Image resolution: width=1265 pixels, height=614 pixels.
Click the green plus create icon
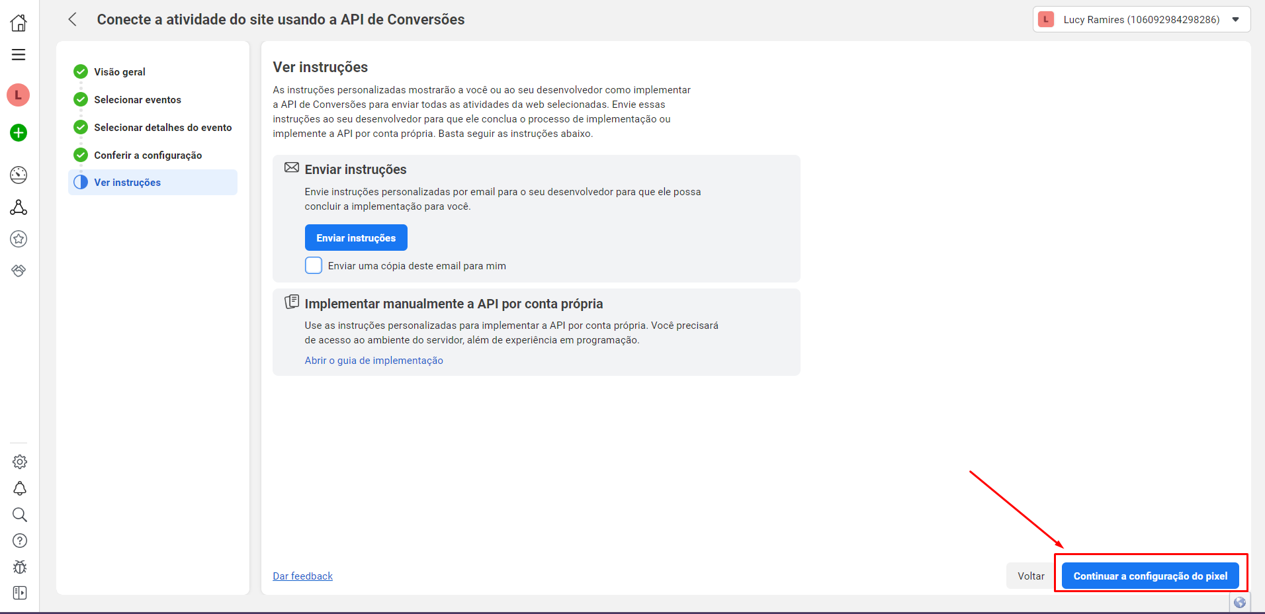click(x=19, y=133)
